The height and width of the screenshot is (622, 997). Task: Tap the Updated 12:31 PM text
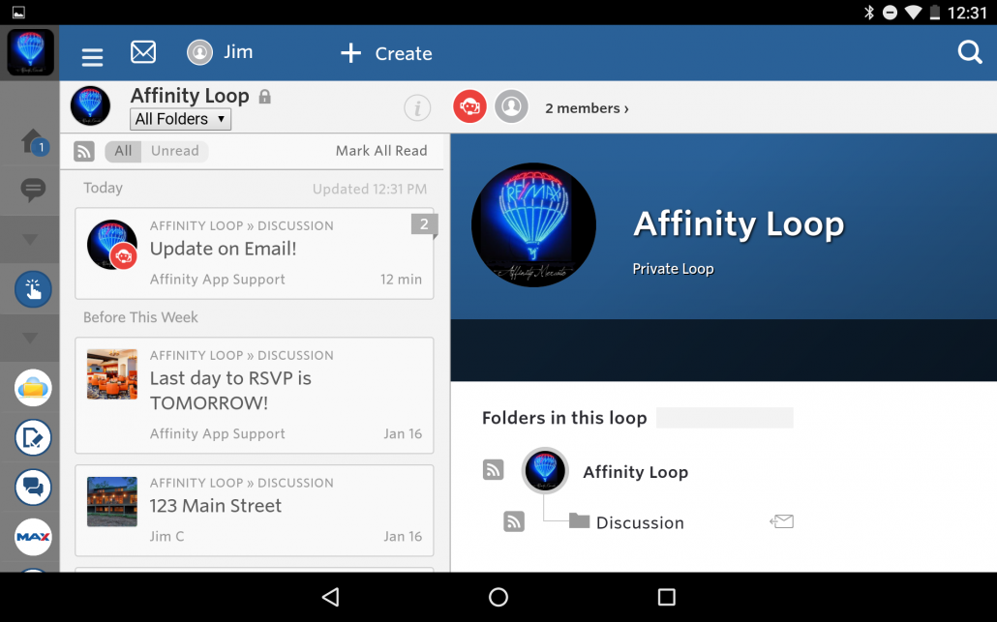click(370, 189)
